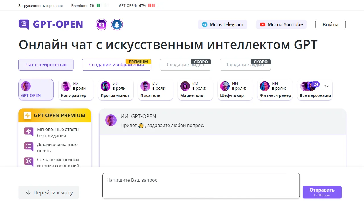Viewport: 364px width, 205px height.
Task: Click the Telegram paper-plane icon
Action: 205,24
